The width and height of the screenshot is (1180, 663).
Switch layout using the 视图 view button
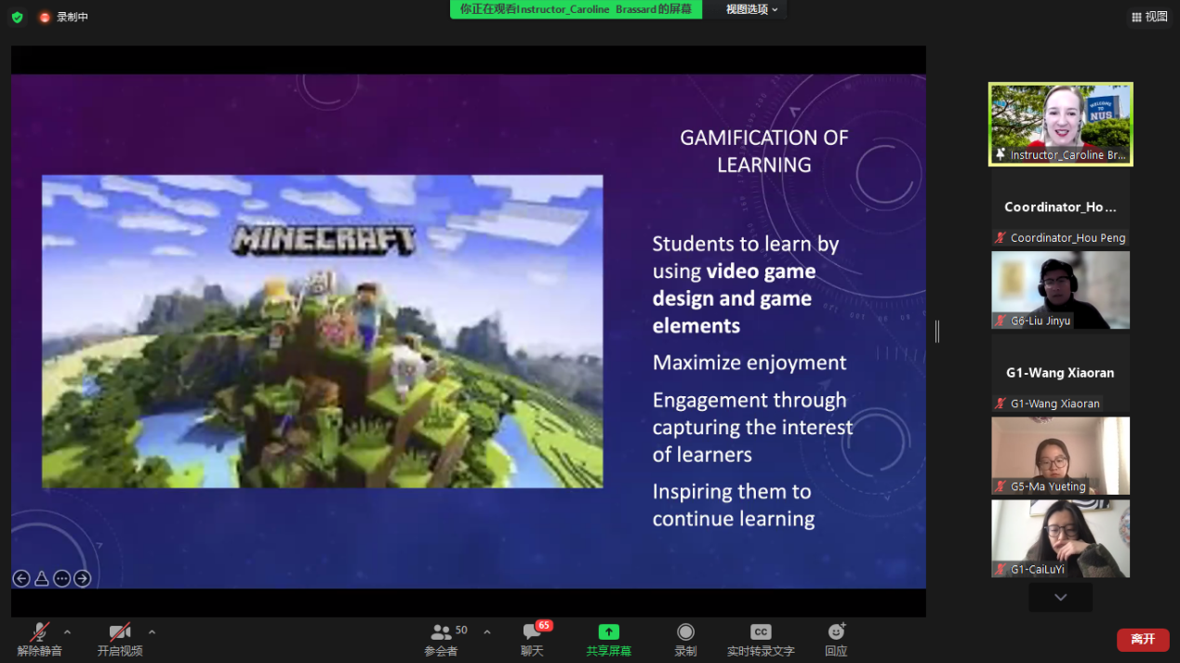pyautogui.click(x=1149, y=17)
